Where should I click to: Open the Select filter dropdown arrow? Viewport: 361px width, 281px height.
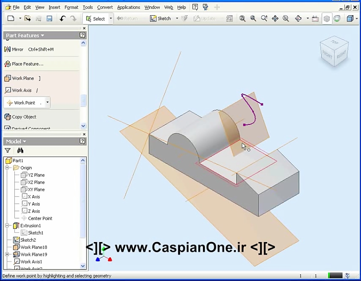click(x=111, y=18)
